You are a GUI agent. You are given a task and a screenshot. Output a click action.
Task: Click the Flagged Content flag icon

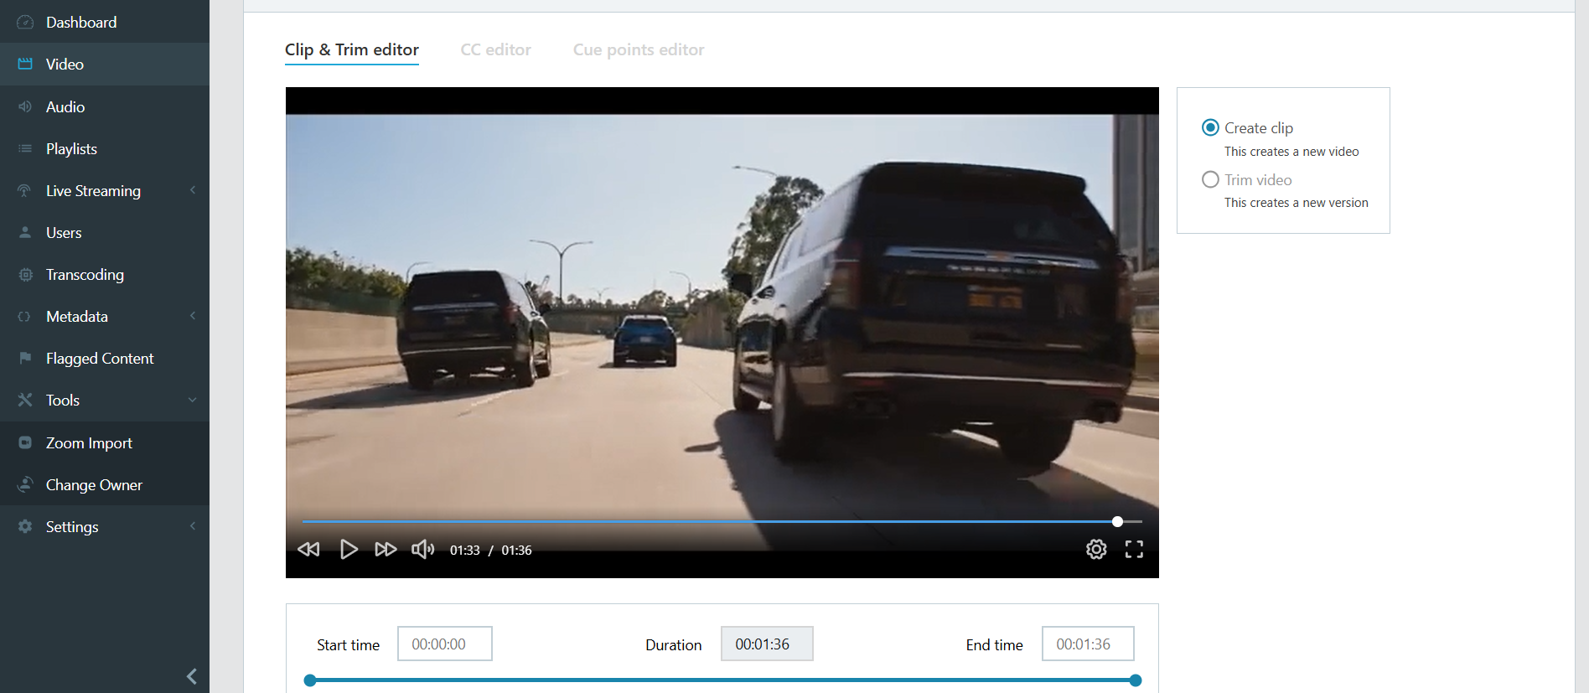[x=25, y=358]
